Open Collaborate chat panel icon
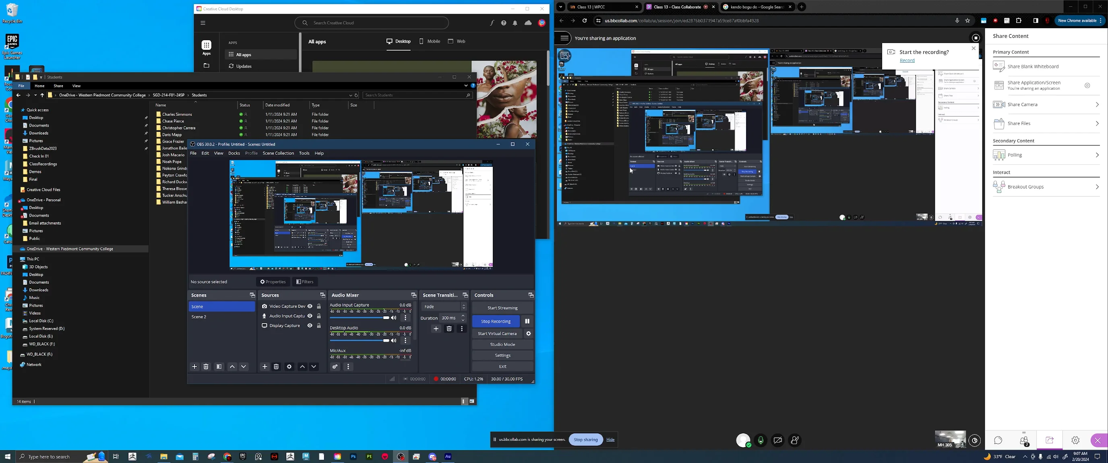This screenshot has height=463, width=1108. (x=998, y=440)
